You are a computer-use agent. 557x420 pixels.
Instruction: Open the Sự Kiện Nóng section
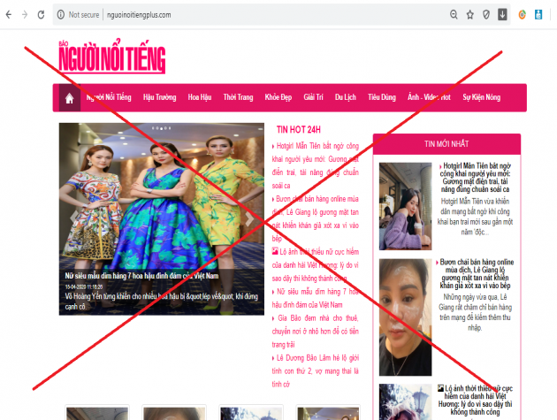pyautogui.click(x=481, y=97)
